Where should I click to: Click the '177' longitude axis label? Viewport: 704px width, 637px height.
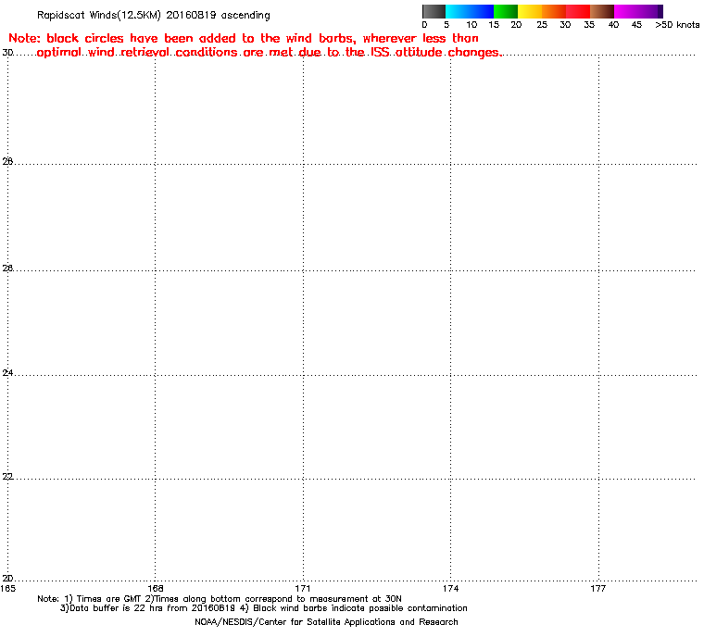tap(598, 589)
